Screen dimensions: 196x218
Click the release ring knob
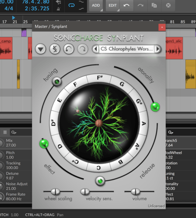coord(100,181)
